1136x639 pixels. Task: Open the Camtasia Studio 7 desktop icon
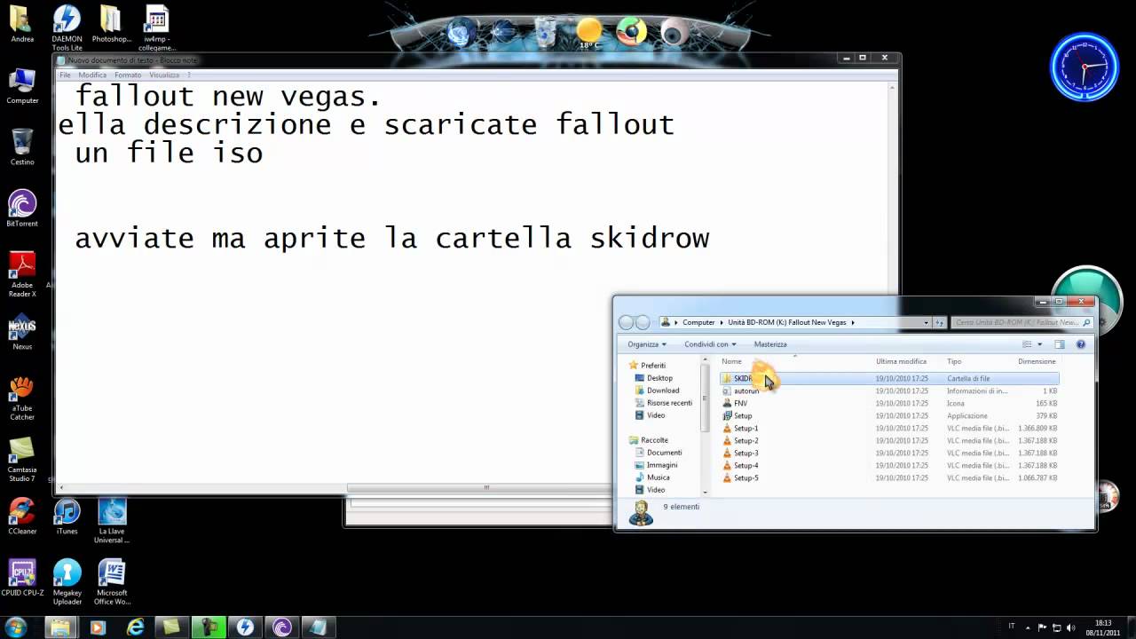22,460
